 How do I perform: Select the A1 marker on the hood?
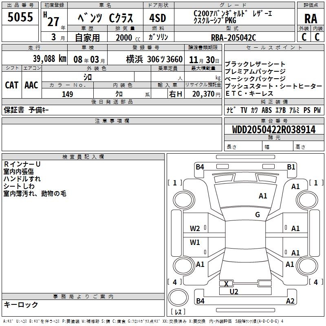point(263,196)
